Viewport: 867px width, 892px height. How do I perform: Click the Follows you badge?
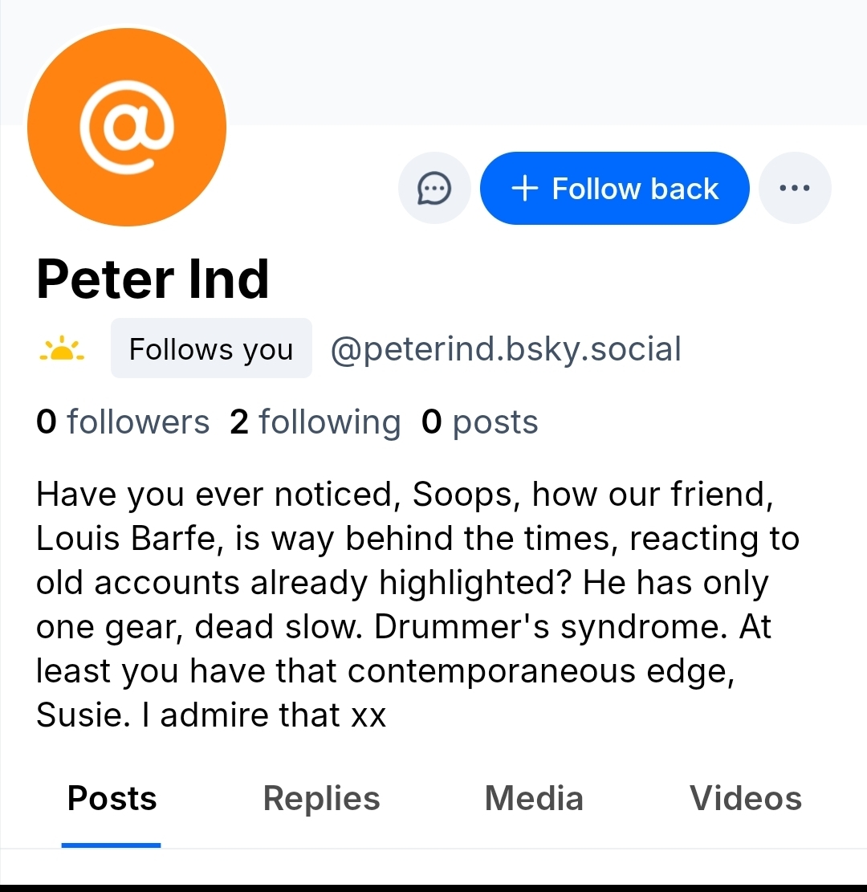pos(210,349)
